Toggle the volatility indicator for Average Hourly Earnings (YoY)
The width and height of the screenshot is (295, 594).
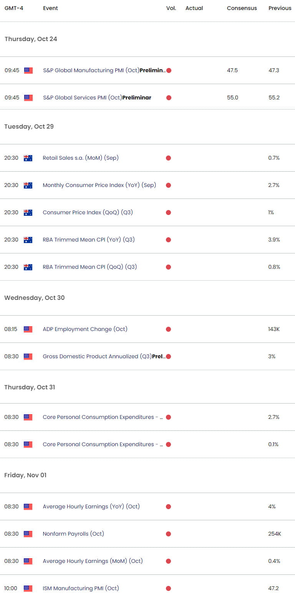(168, 506)
